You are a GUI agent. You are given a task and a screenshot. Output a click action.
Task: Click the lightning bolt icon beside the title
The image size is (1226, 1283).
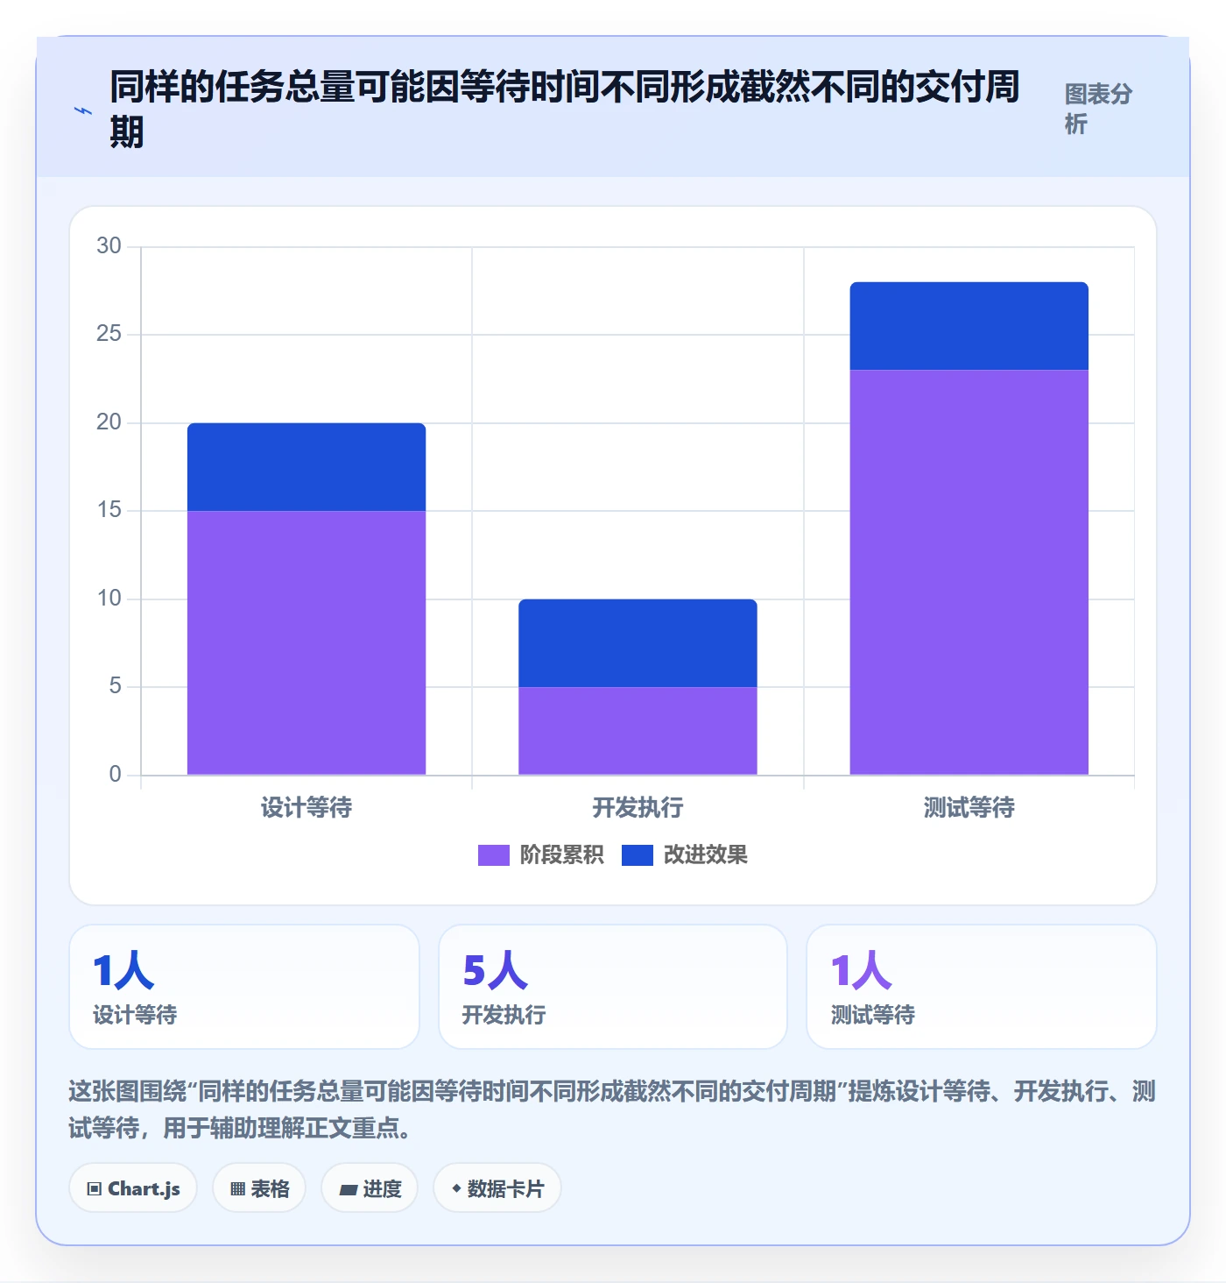coord(83,111)
